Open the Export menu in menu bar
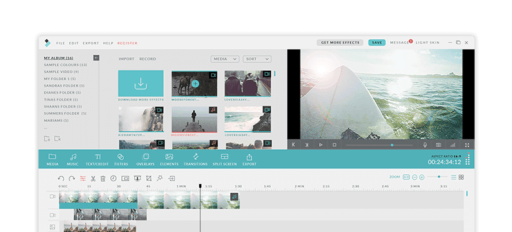 (x=90, y=43)
